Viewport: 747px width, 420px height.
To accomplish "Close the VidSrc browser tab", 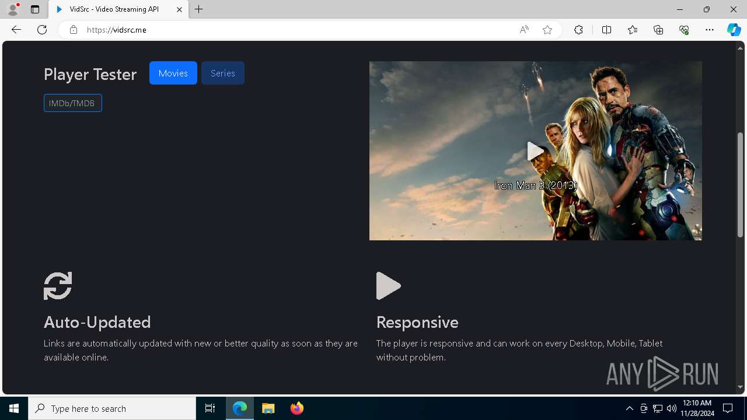I will tap(179, 9).
